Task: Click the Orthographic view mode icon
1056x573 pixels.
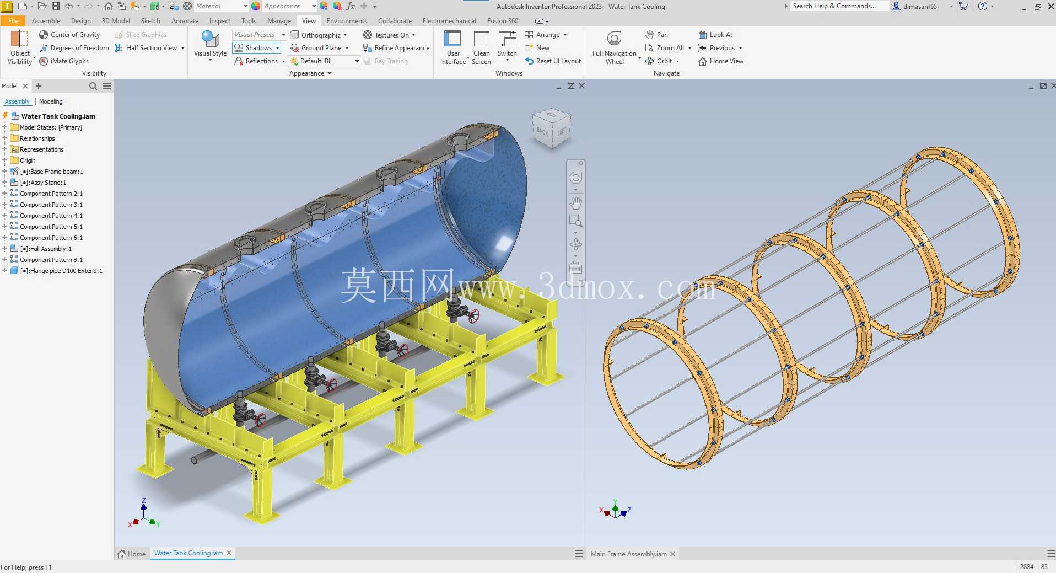Action: point(295,35)
